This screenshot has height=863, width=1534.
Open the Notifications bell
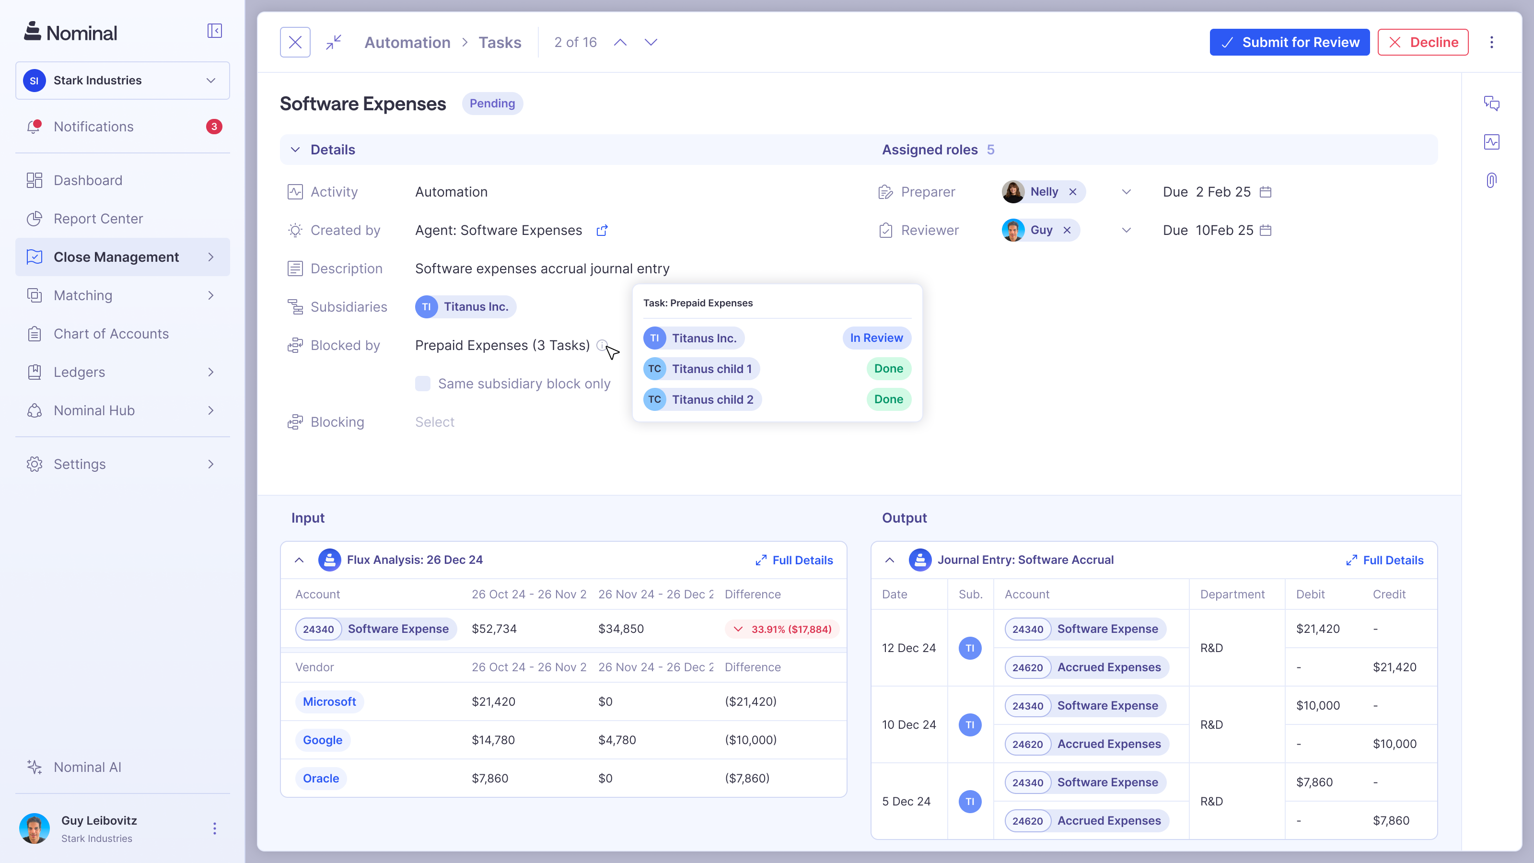click(x=93, y=126)
